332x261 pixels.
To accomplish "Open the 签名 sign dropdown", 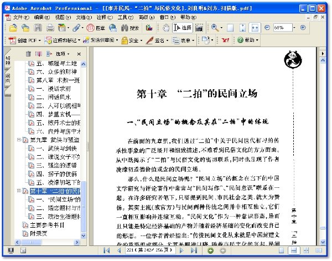I will [157, 40].
